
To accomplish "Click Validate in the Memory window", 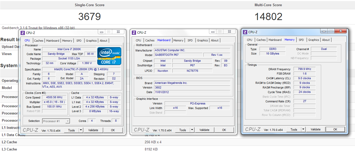I will pyautogui.click(x=316, y=129).
